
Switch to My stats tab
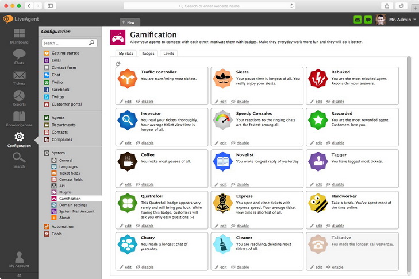(x=126, y=53)
